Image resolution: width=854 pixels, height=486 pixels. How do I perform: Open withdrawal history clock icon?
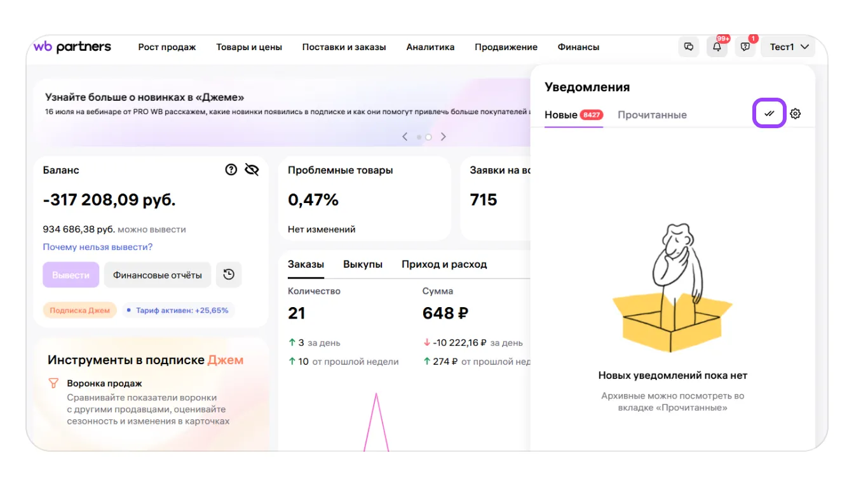click(229, 275)
